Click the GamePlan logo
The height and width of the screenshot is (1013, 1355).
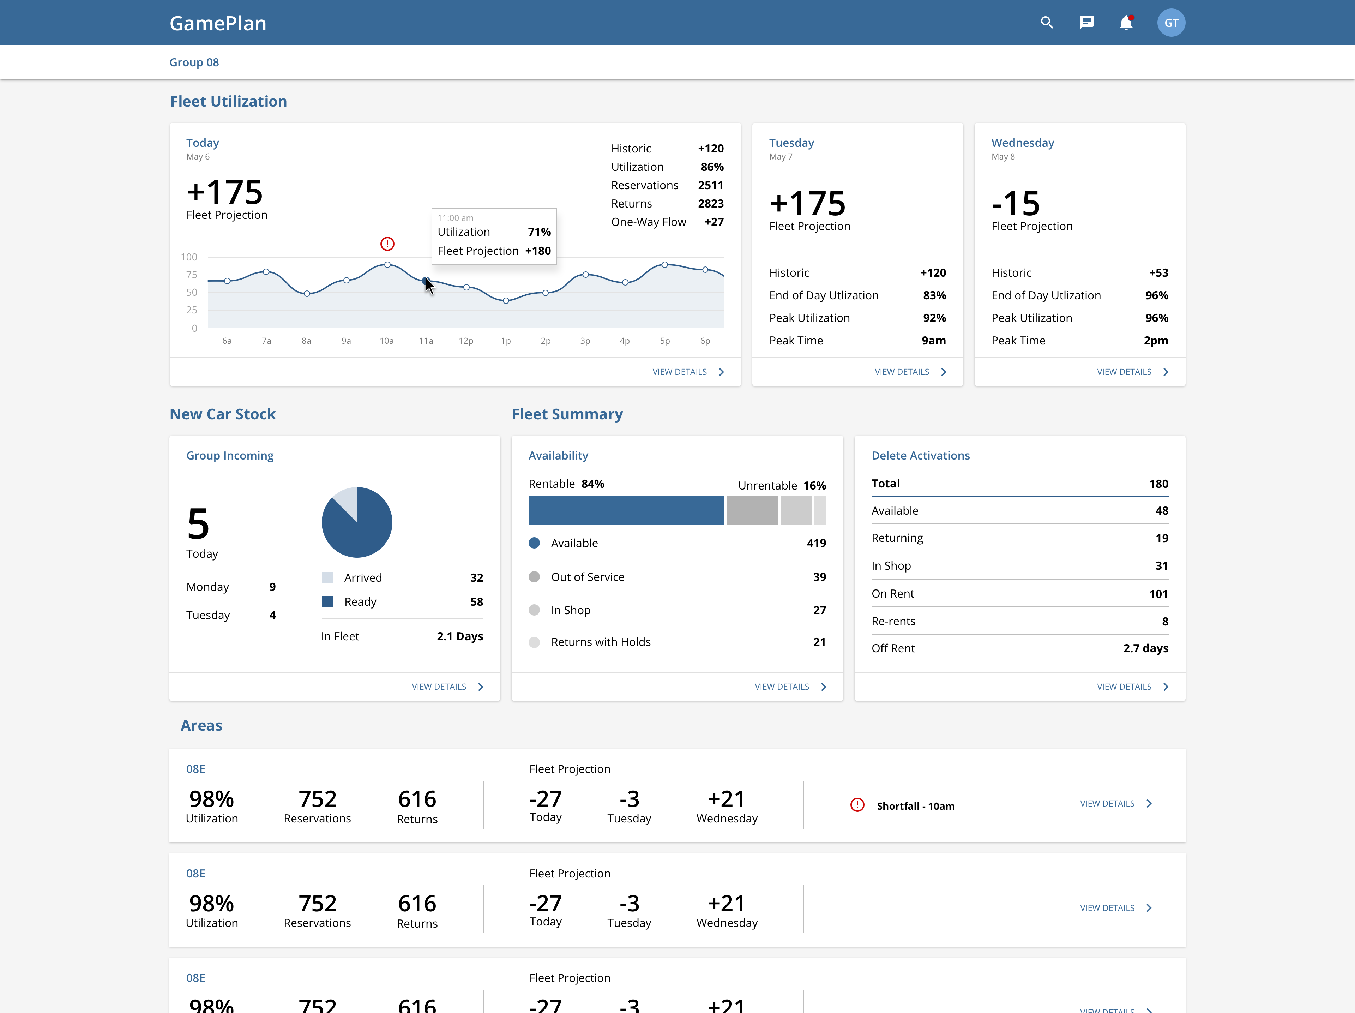point(217,23)
